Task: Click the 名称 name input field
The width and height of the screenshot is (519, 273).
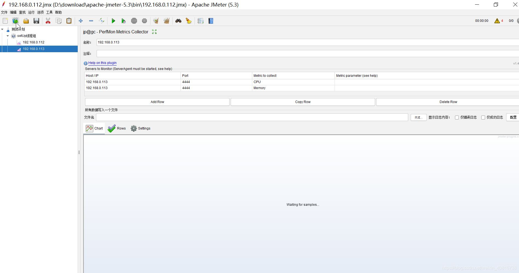Action: [308, 42]
